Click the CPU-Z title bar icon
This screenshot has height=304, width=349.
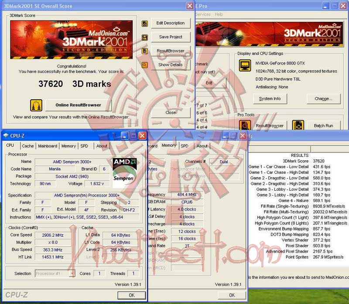click(6, 135)
